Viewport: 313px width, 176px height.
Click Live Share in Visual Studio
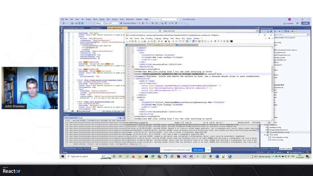(x=289, y=23)
